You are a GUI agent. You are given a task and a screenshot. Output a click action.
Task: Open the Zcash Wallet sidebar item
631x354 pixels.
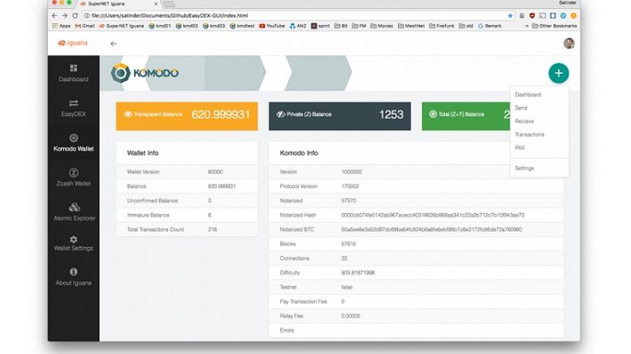[73, 177]
